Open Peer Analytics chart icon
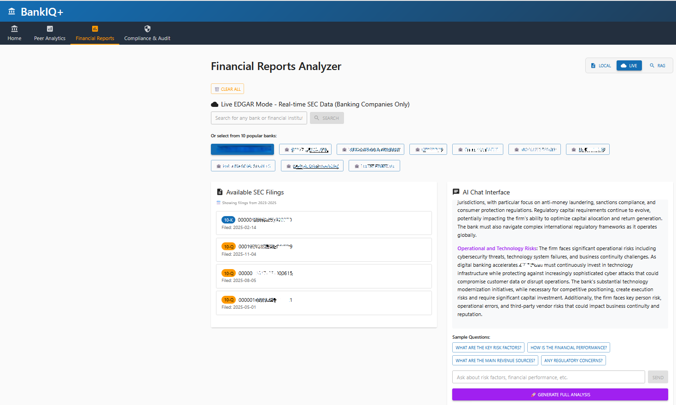Image resolution: width=676 pixels, height=405 pixels. (x=50, y=29)
